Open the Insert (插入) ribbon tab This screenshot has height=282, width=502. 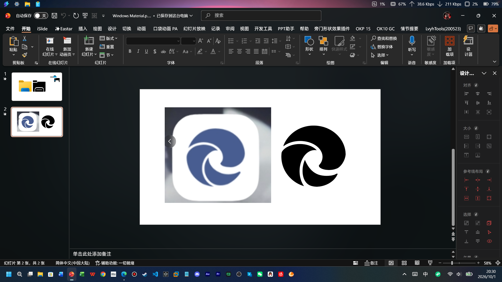point(83,29)
